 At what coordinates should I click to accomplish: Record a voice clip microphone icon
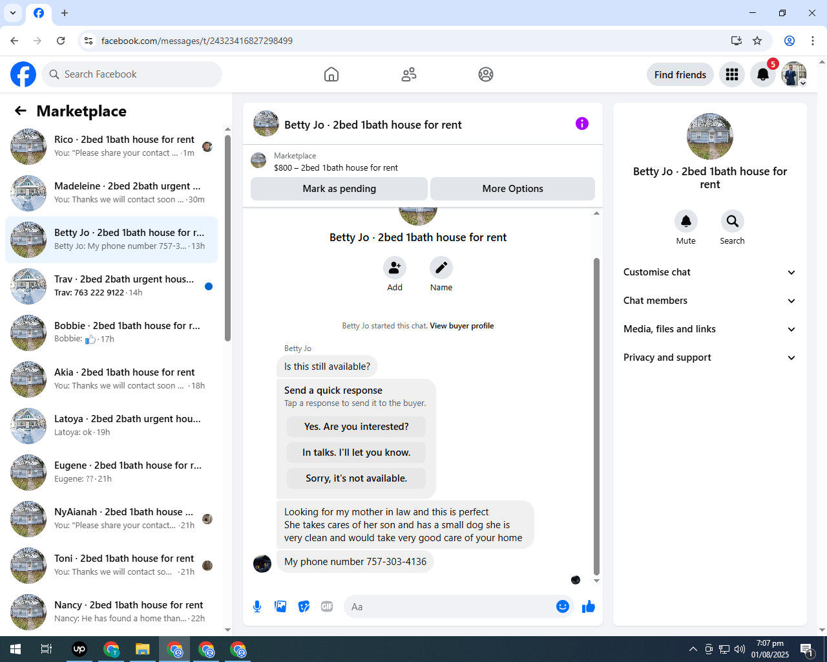point(257,606)
